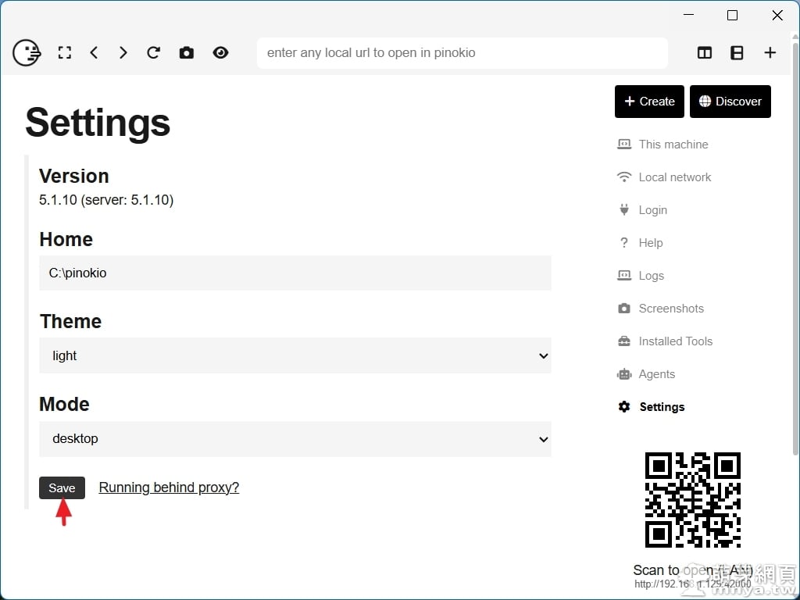Open the Running behind proxy link

[169, 487]
